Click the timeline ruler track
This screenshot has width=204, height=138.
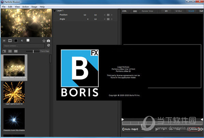(162, 123)
